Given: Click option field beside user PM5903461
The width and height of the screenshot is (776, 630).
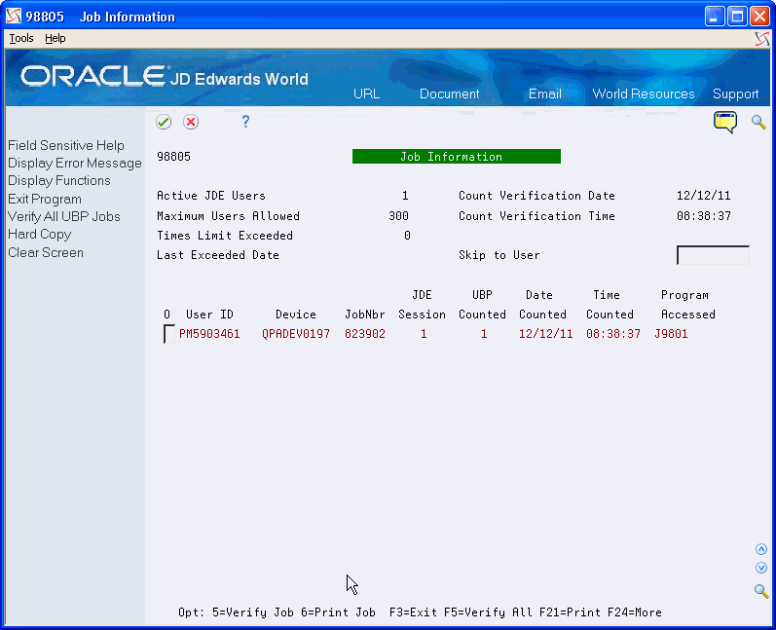Looking at the screenshot, I should (x=169, y=334).
